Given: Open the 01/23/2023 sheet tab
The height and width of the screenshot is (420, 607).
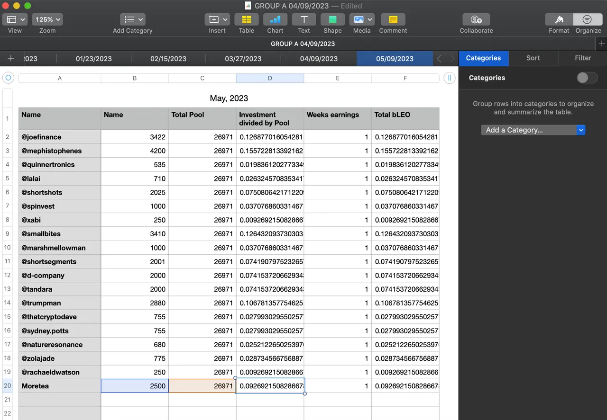Looking at the screenshot, I should tap(93, 59).
